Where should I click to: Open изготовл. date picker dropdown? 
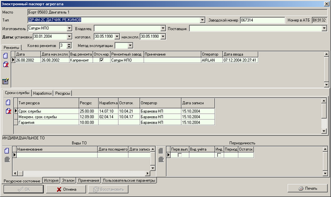pos(117,36)
